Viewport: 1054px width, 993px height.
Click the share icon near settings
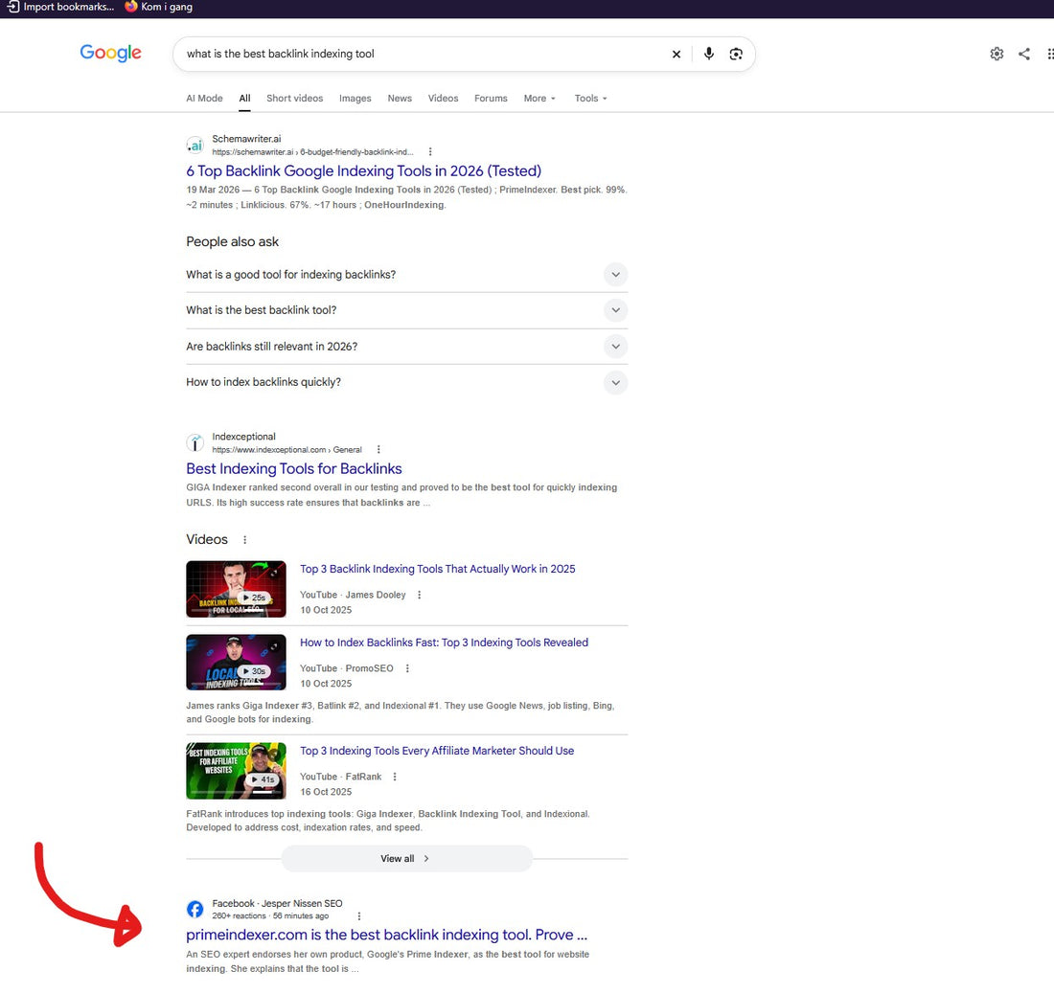[x=1023, y=54]
